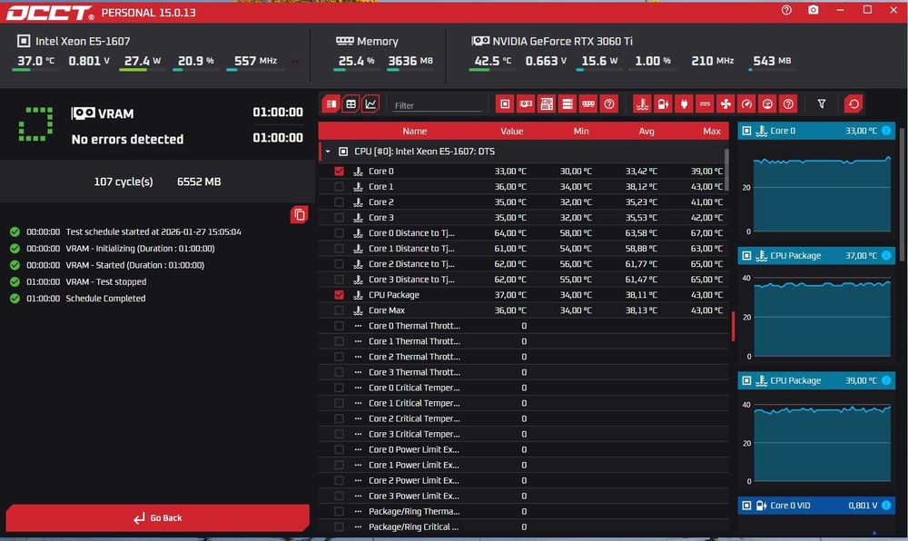Image resolution: width=908 pixels, height=541 pixels.
Task: Pick color circle on 37,00 °C CPU Package graph
Action: [x=886, y=256]
